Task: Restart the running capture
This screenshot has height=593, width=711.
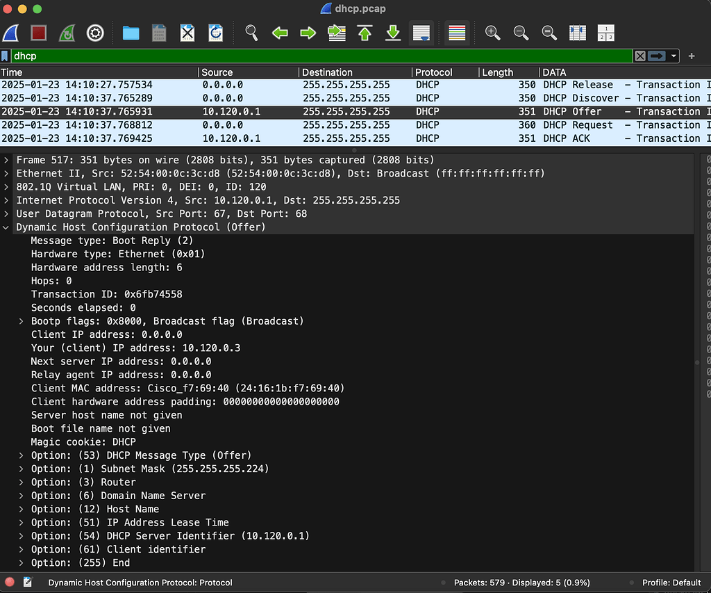Action: 67,33
